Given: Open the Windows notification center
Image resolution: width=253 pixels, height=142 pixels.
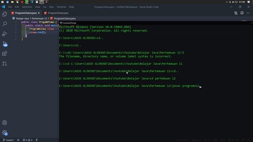Looking at the screenshot, I should click(x=249, y=2).
